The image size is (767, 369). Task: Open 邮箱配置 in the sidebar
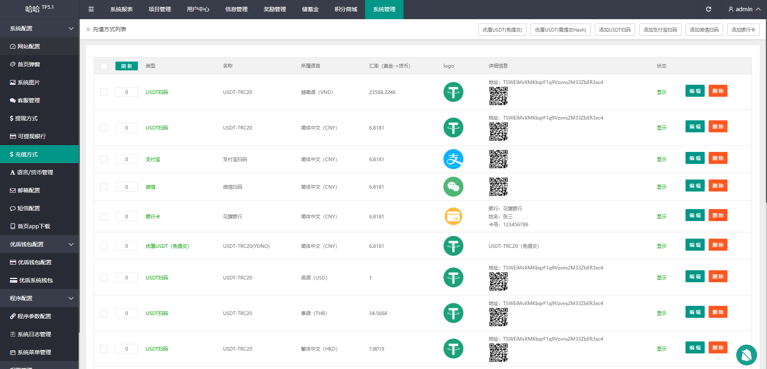tap(29, 190)
